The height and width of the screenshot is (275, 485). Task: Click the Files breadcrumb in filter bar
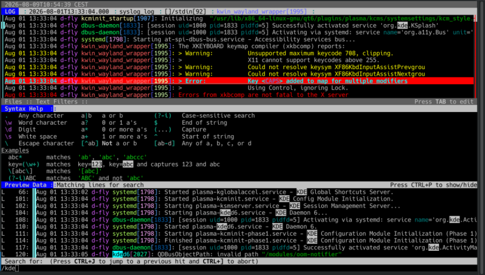tap(13, 102)
